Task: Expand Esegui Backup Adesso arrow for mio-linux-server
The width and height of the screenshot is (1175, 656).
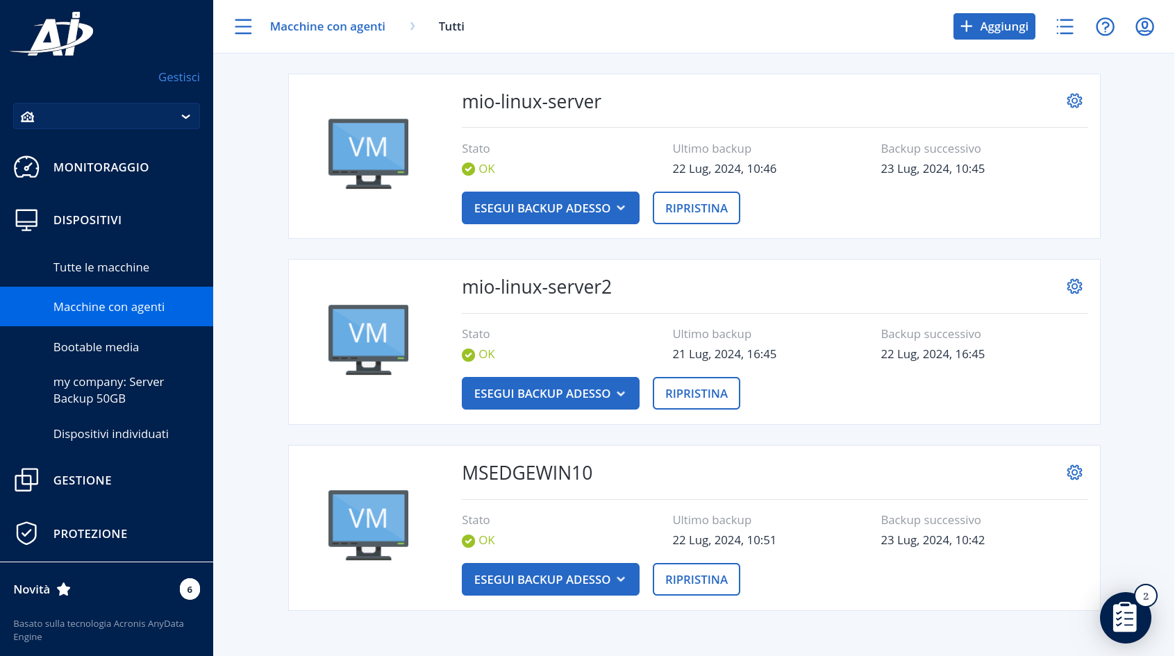Action: pos(622,208)
